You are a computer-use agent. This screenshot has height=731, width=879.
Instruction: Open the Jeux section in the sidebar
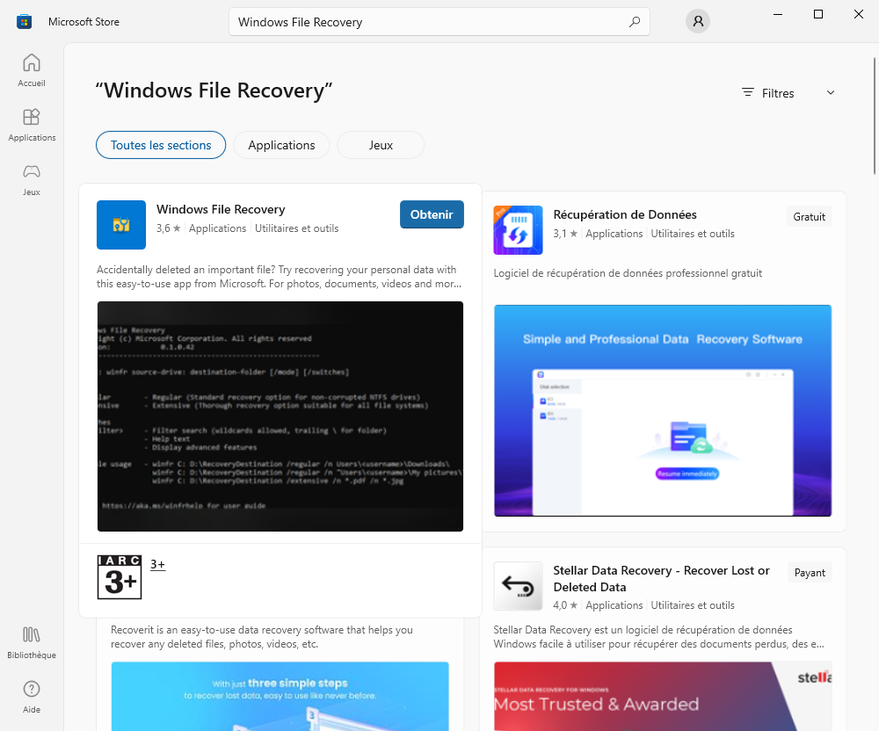tap(32, 180)
